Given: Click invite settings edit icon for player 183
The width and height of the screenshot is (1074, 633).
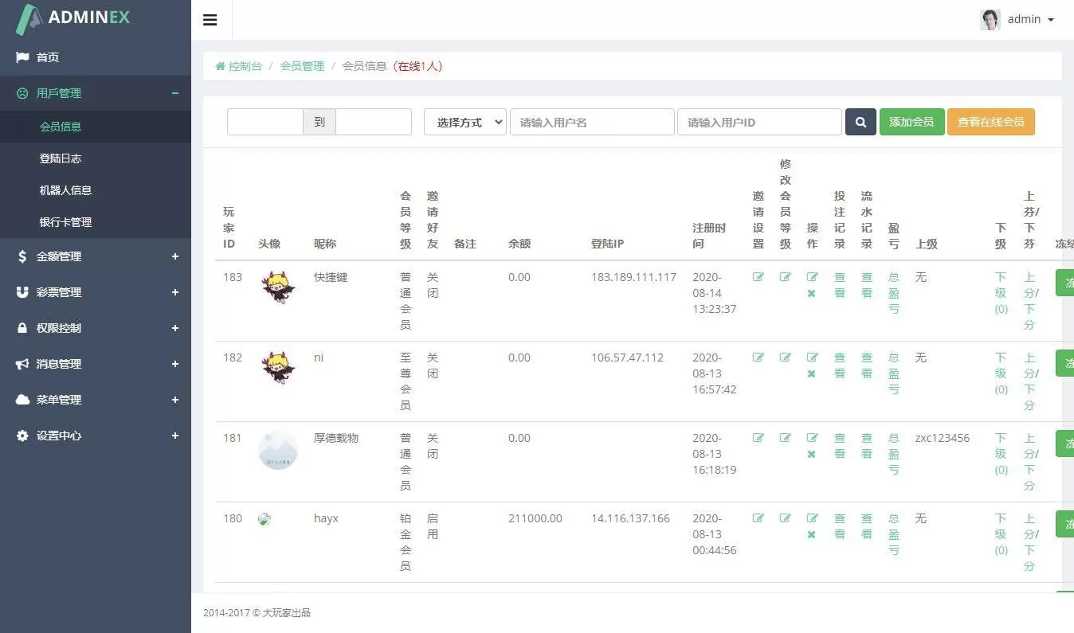Looking at the screenshot, I should (x=758, y=277).
